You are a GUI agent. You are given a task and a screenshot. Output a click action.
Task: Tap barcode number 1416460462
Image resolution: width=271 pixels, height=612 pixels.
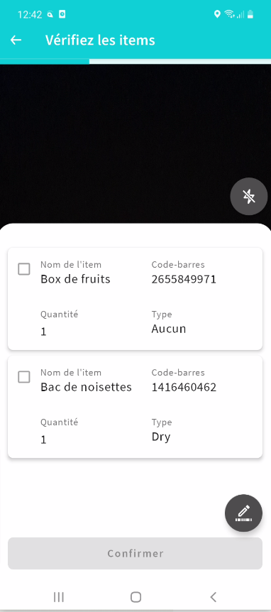(x=184, y=387)
